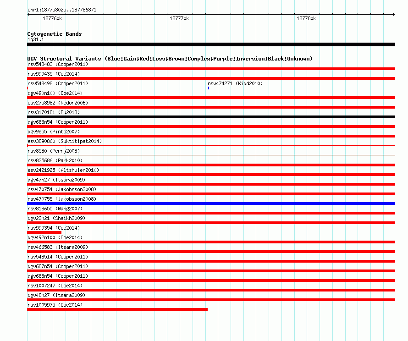Click the small blue nsv474271 gain marker
Screen dimensions: 408x341
[x=209, y=88]
